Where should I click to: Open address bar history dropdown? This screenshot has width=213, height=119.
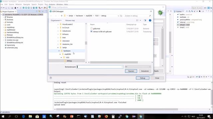pos(118,16)
